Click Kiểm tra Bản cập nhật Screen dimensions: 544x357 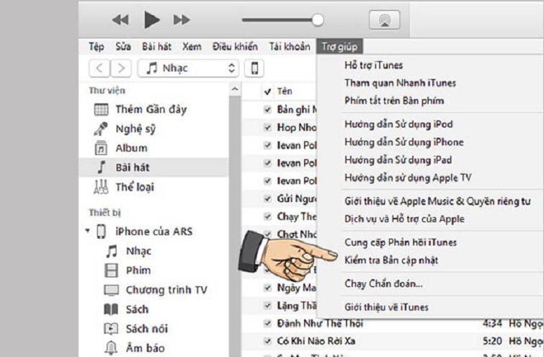391,260
